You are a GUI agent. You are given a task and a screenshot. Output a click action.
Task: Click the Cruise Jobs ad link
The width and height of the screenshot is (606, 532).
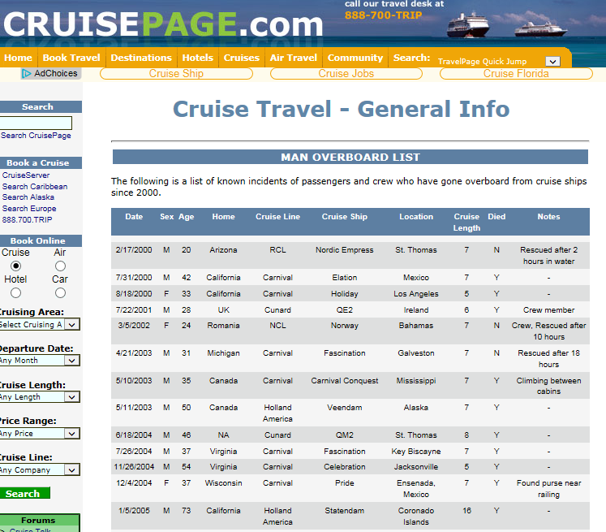click(346, 74)
